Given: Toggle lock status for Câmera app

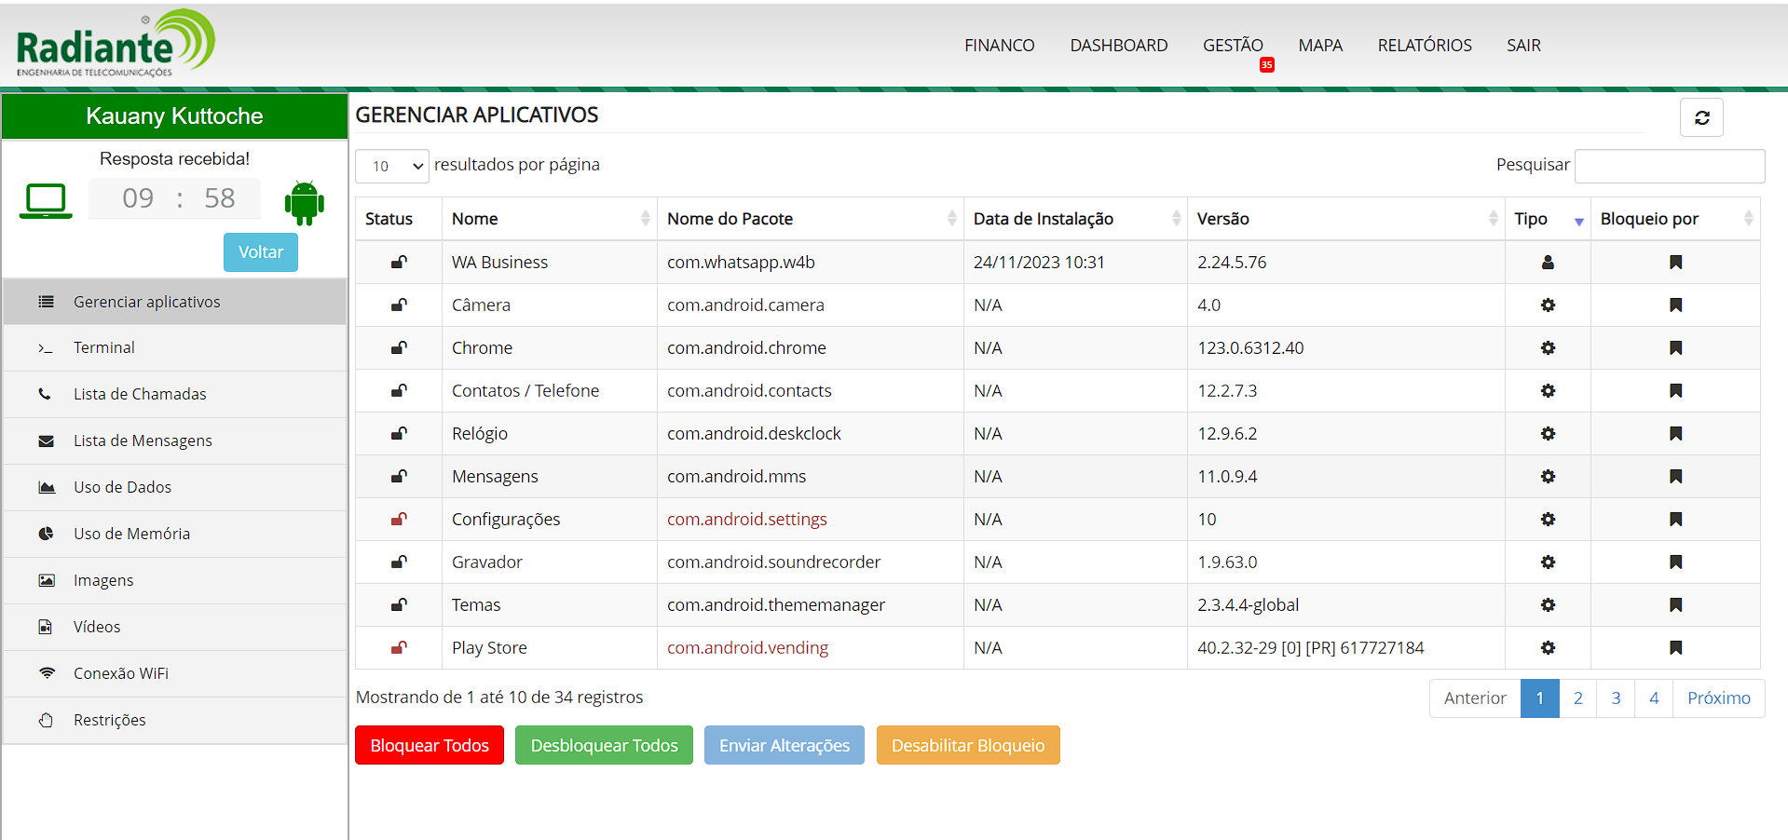Looking at the screenshot, I should 399,305.
